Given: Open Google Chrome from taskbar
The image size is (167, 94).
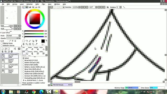Looking at the screenshot, I should (x=34, y=92).
